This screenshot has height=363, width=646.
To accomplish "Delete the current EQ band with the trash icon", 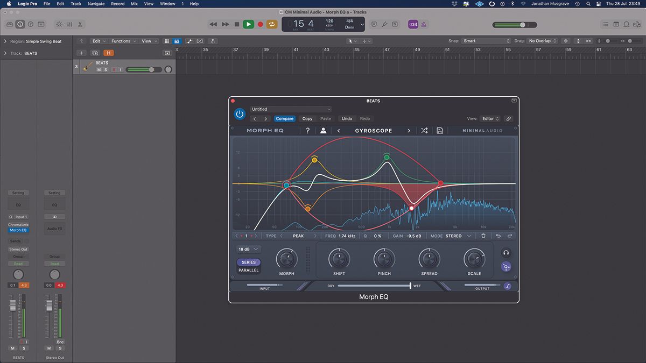I will coord(483,236).
